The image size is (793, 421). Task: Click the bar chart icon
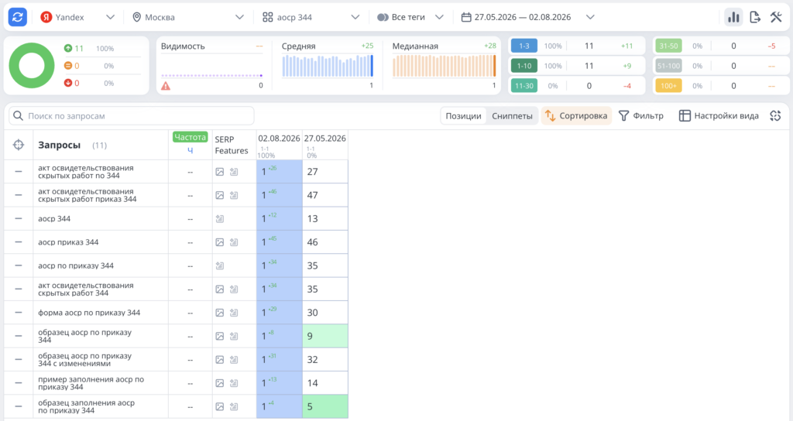click(733, 17)
